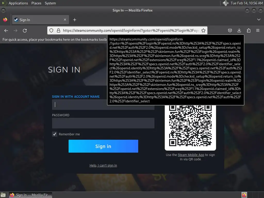Viewport: 264px width, 198px height.
Task: Open the Save to Pocket icon
Action: pyautogui.click(x=230, y=30)
